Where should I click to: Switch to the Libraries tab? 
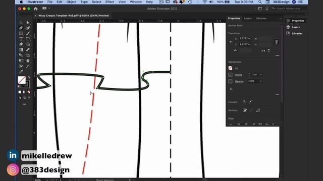click(x=261, y=19)
